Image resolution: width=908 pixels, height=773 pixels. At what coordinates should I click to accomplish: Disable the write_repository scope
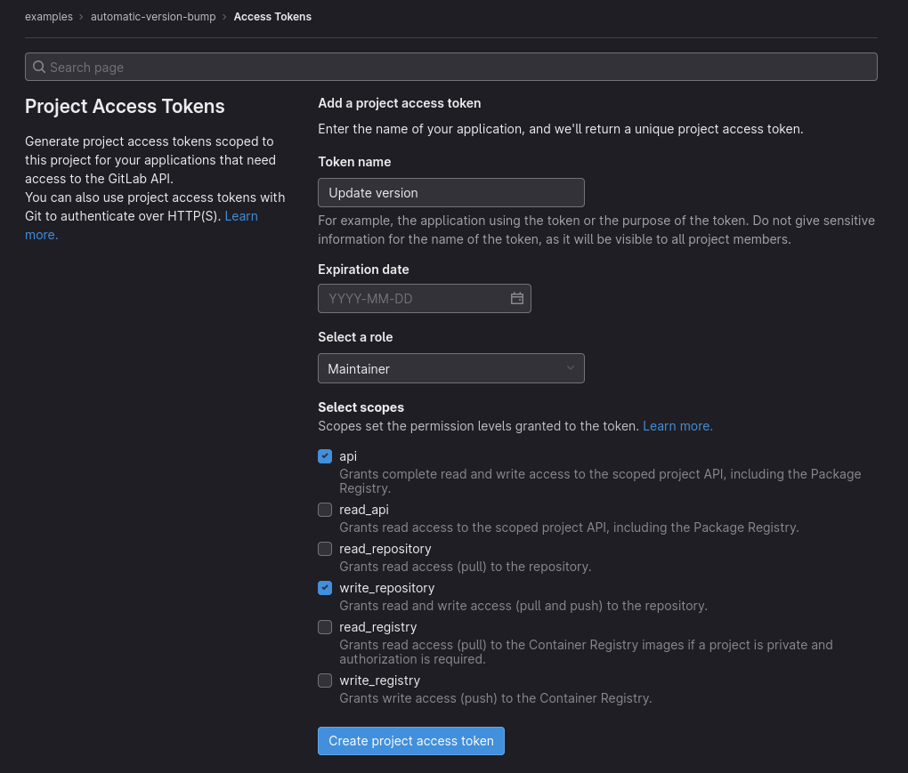(325, 588)
